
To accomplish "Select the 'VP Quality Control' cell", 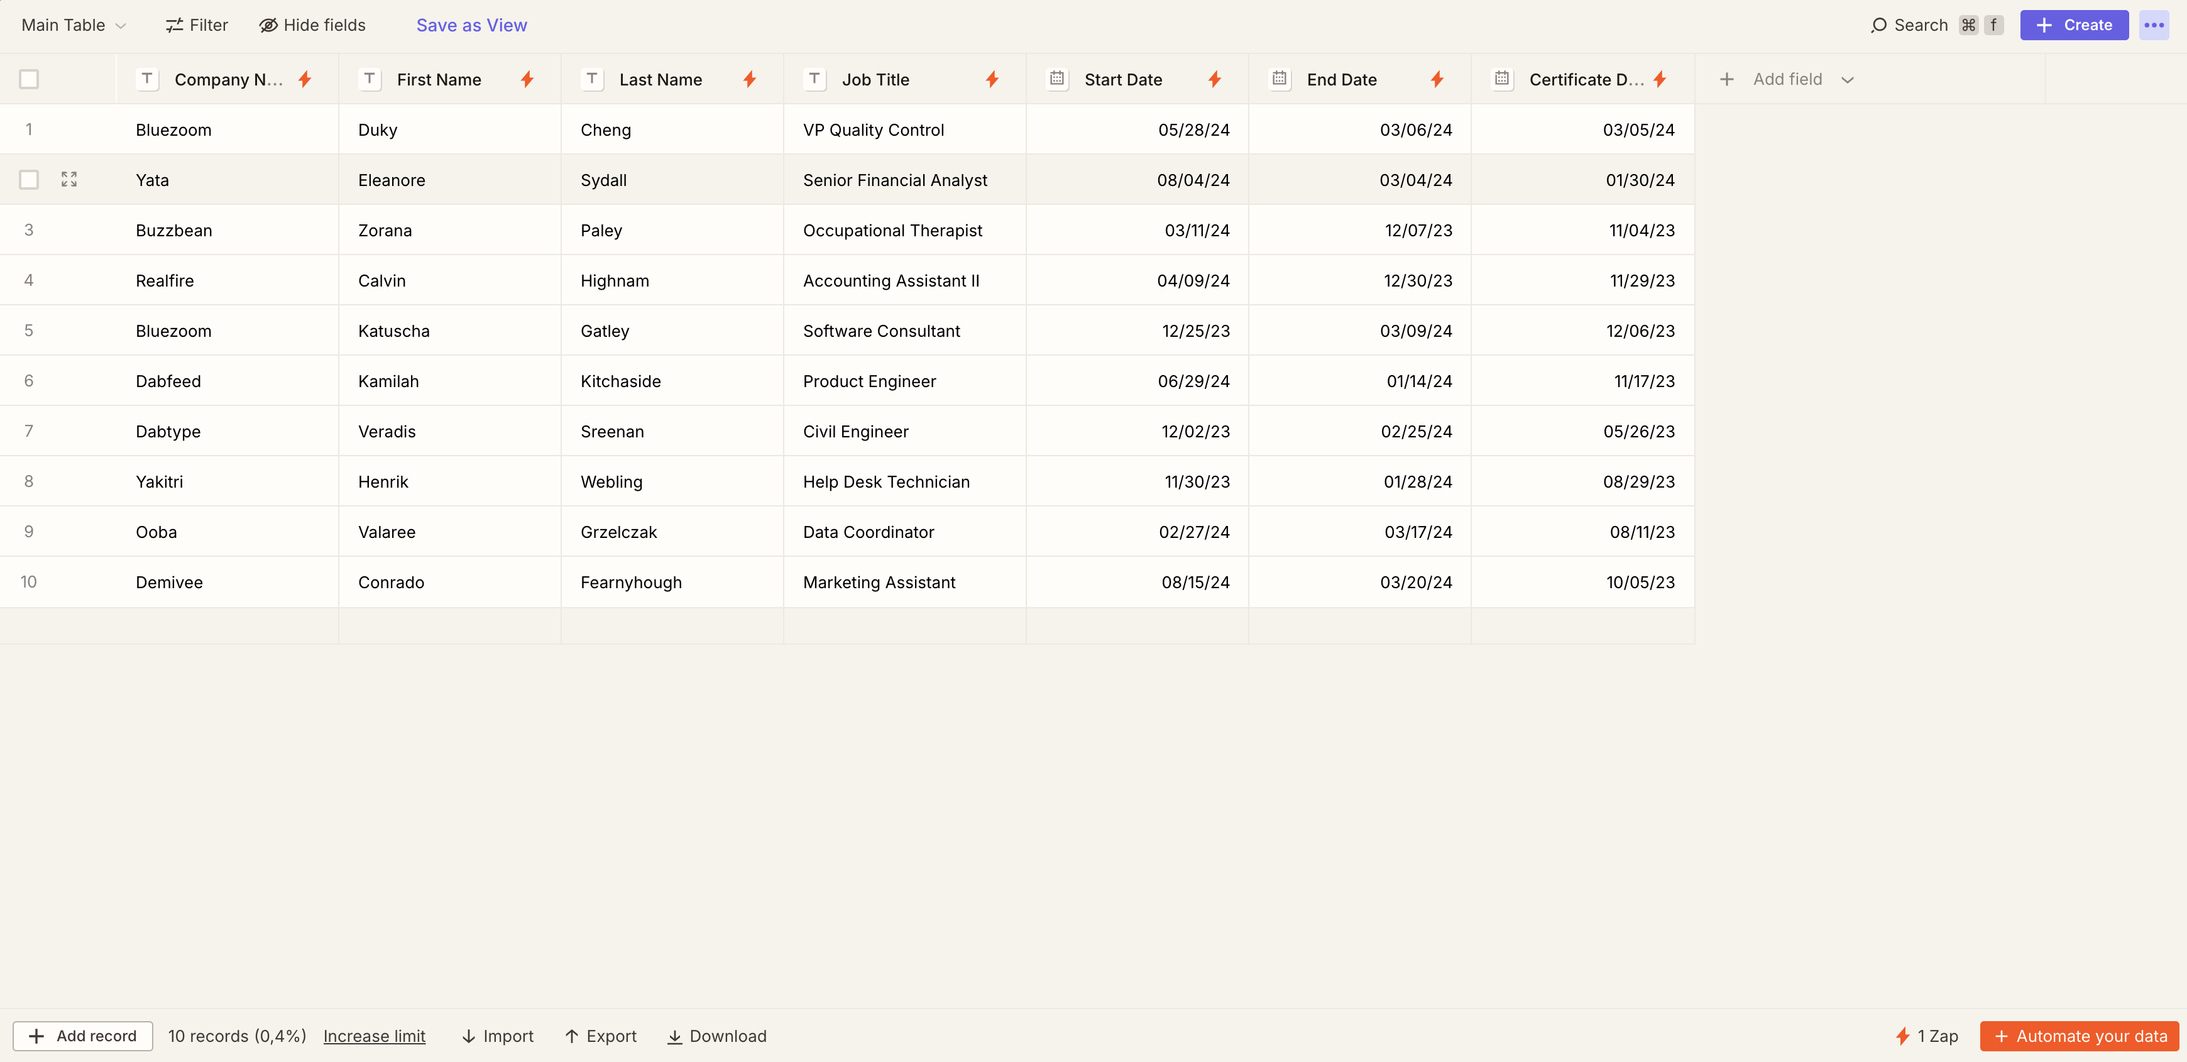I will click(x=905, y=129).
